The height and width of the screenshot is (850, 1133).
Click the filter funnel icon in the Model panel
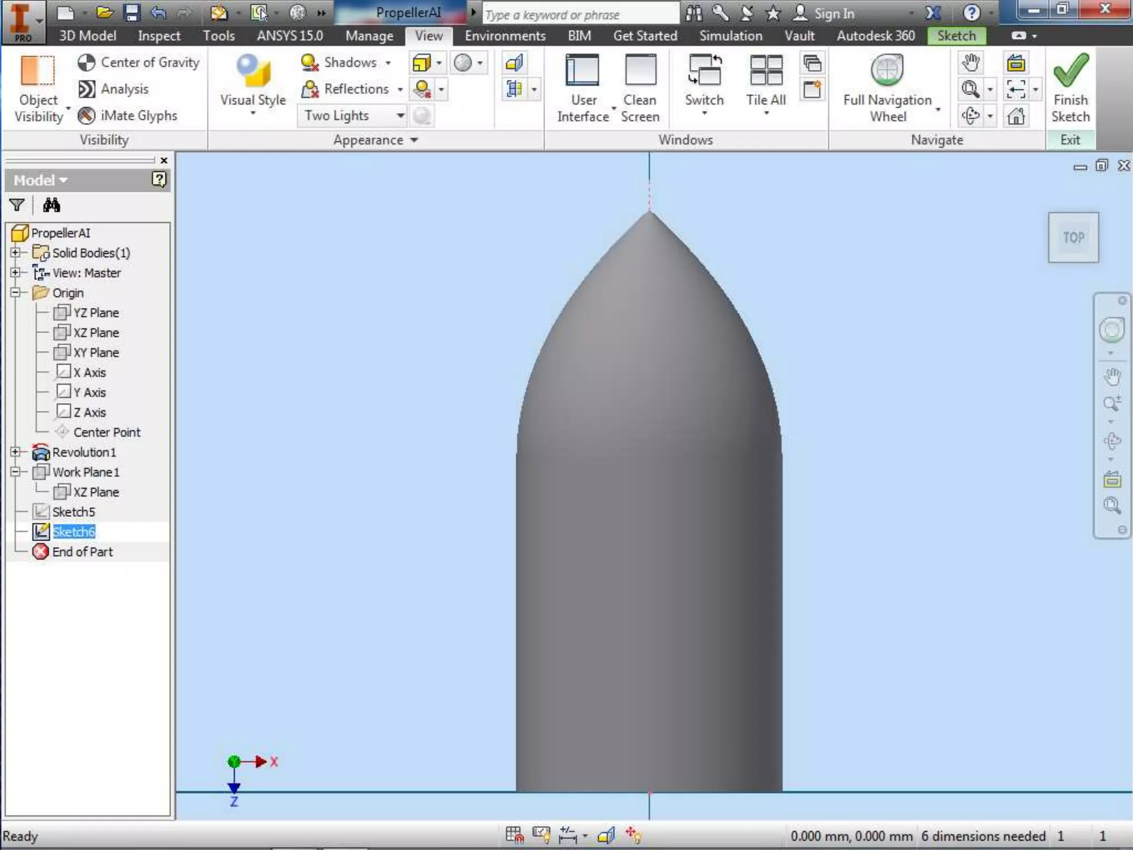click(17, 205)
